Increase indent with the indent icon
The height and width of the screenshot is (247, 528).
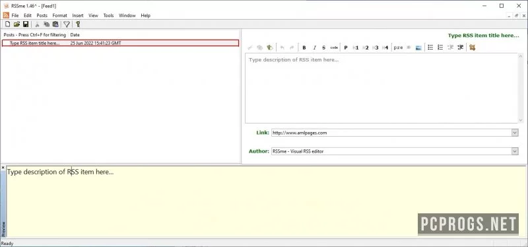click(460, 48)
